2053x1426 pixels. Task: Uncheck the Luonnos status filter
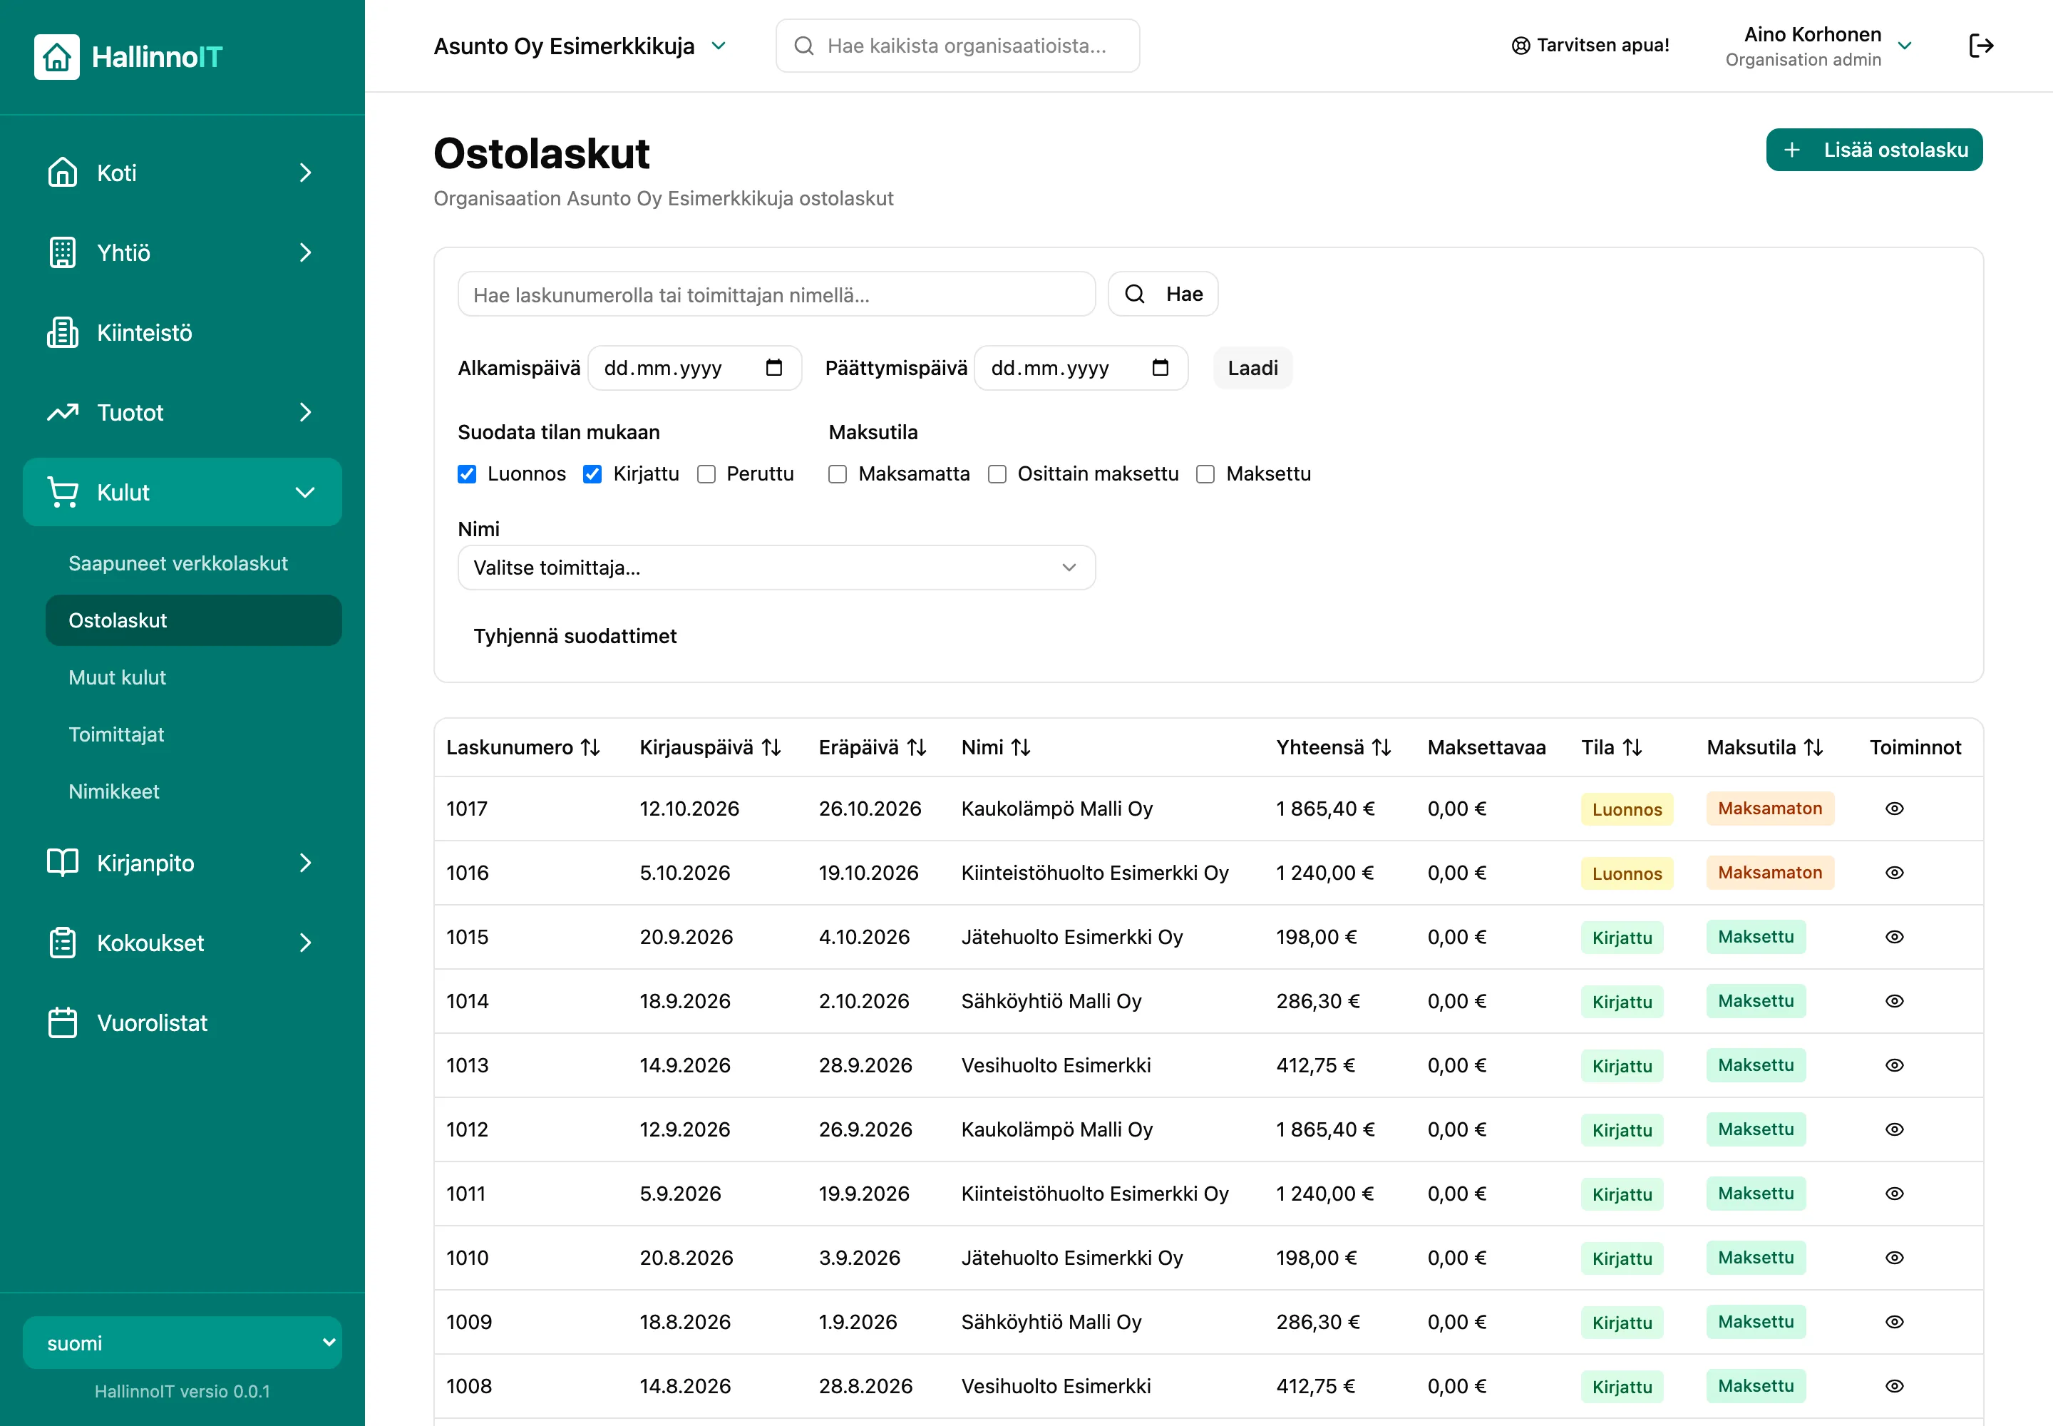[x=466, y=474]
